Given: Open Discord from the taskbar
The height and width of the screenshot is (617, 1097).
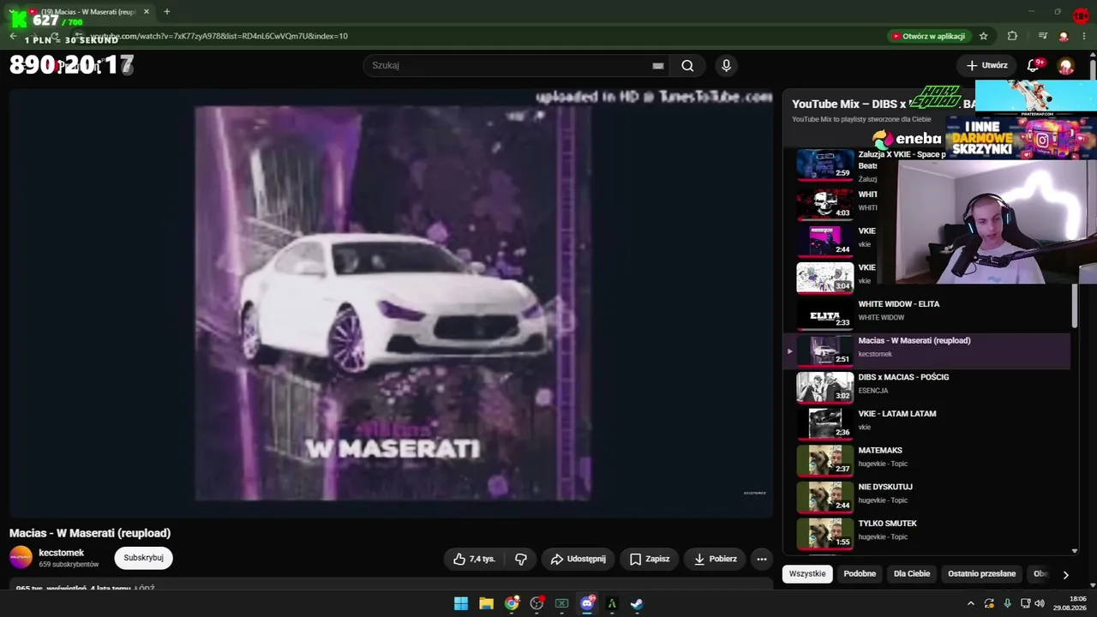Looking at the screenshot, I should tap(587, 603).
